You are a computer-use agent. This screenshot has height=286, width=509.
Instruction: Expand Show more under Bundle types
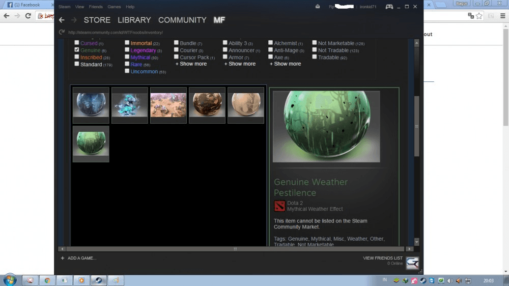(191, 64)
